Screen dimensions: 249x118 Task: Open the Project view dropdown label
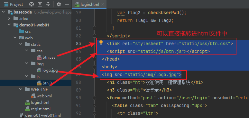click(x=16, y=5)
